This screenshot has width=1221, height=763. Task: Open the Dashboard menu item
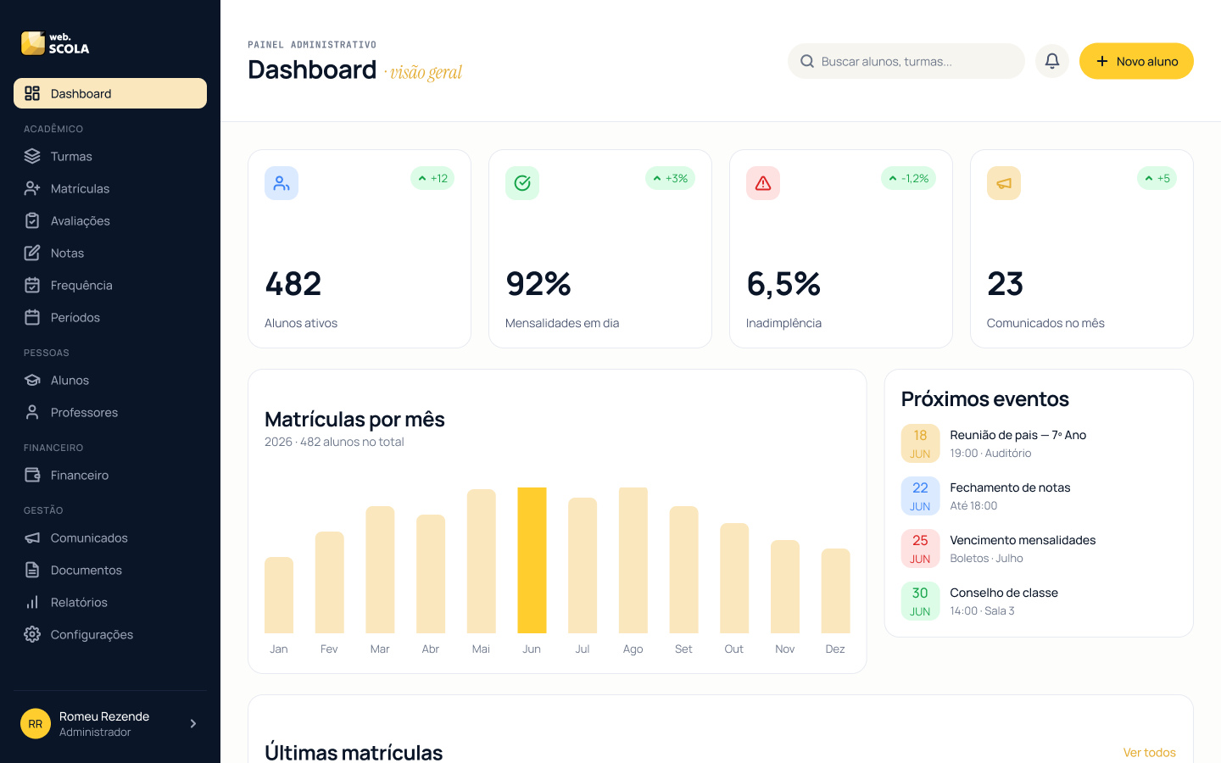110,93
